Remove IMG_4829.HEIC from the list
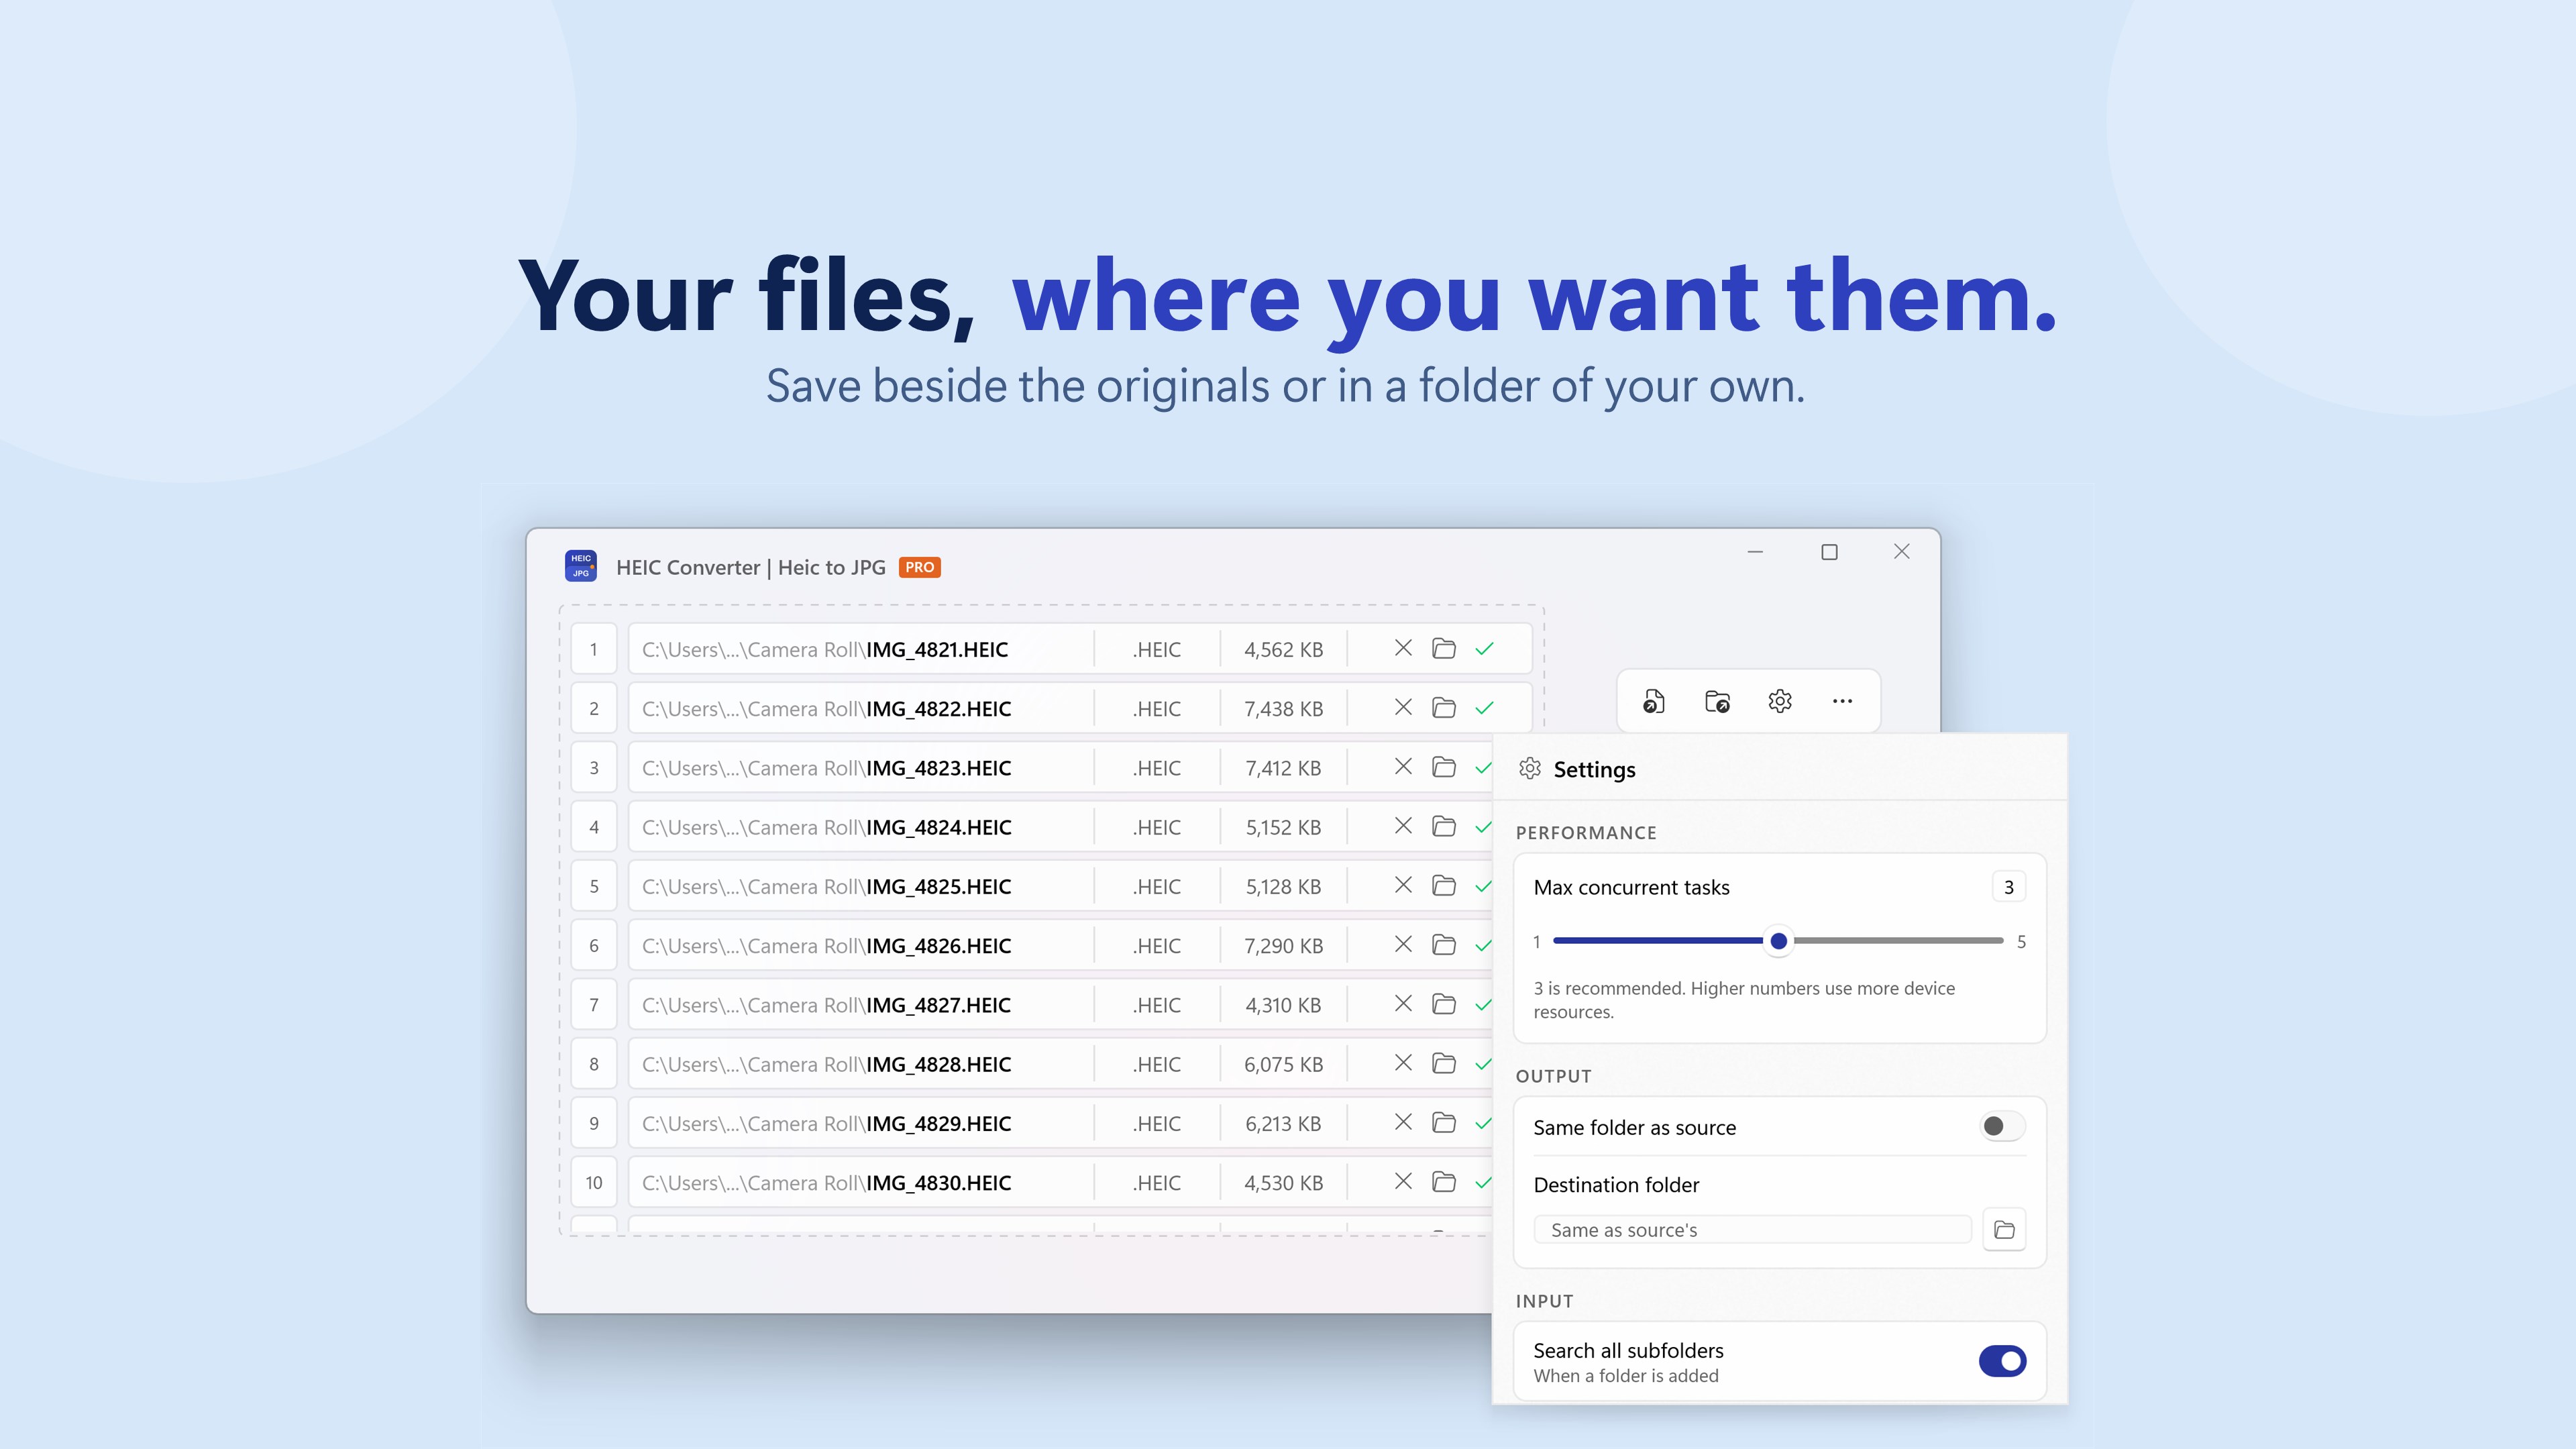This screenshot has height=1449, width=2576. (1403, 1122)
